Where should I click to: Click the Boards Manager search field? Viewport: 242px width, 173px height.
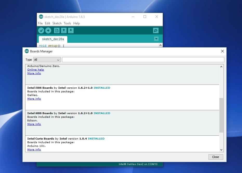click(x=143, y=60)
